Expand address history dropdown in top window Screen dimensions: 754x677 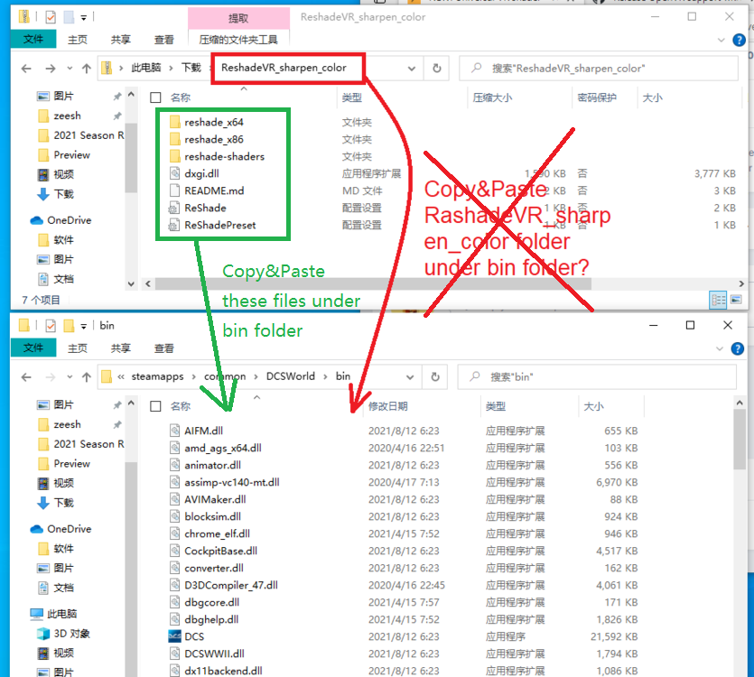412,69
